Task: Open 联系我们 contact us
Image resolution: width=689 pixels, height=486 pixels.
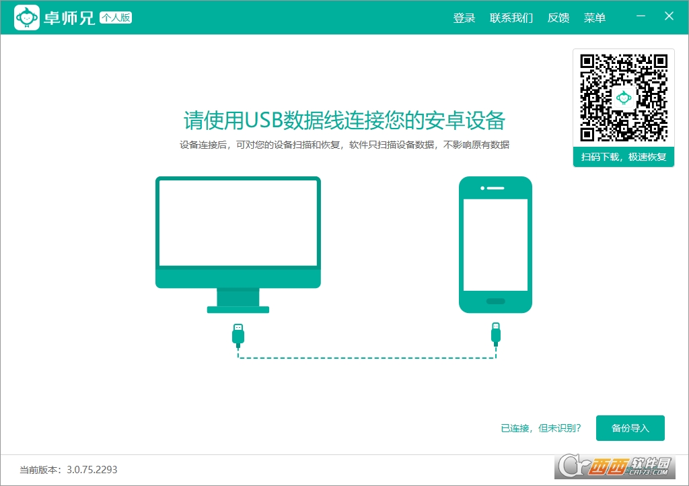Action: coord(511,18)
